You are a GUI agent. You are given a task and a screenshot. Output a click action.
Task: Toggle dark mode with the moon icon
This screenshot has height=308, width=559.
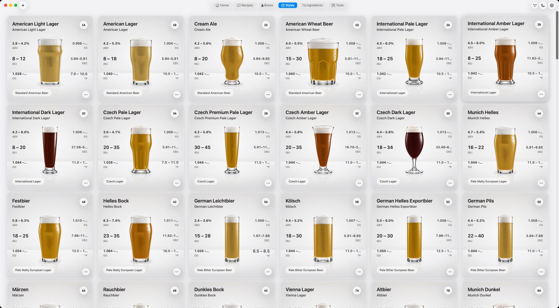coord(543,5)
